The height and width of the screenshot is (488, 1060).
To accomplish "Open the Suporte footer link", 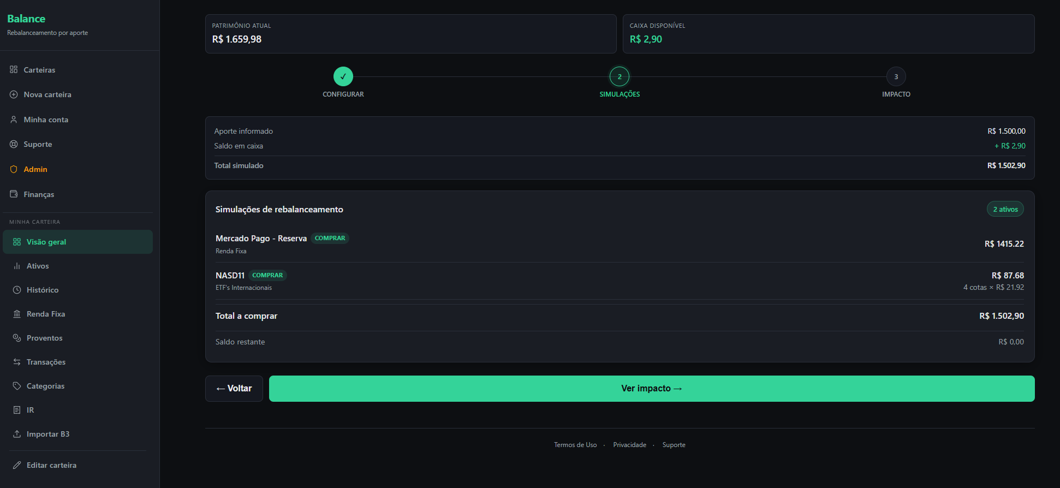I will 674,445.
